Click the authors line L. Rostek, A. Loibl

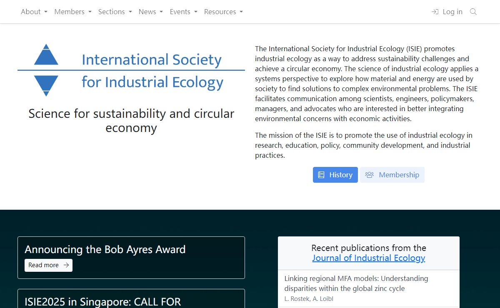(x=309, y=299)
